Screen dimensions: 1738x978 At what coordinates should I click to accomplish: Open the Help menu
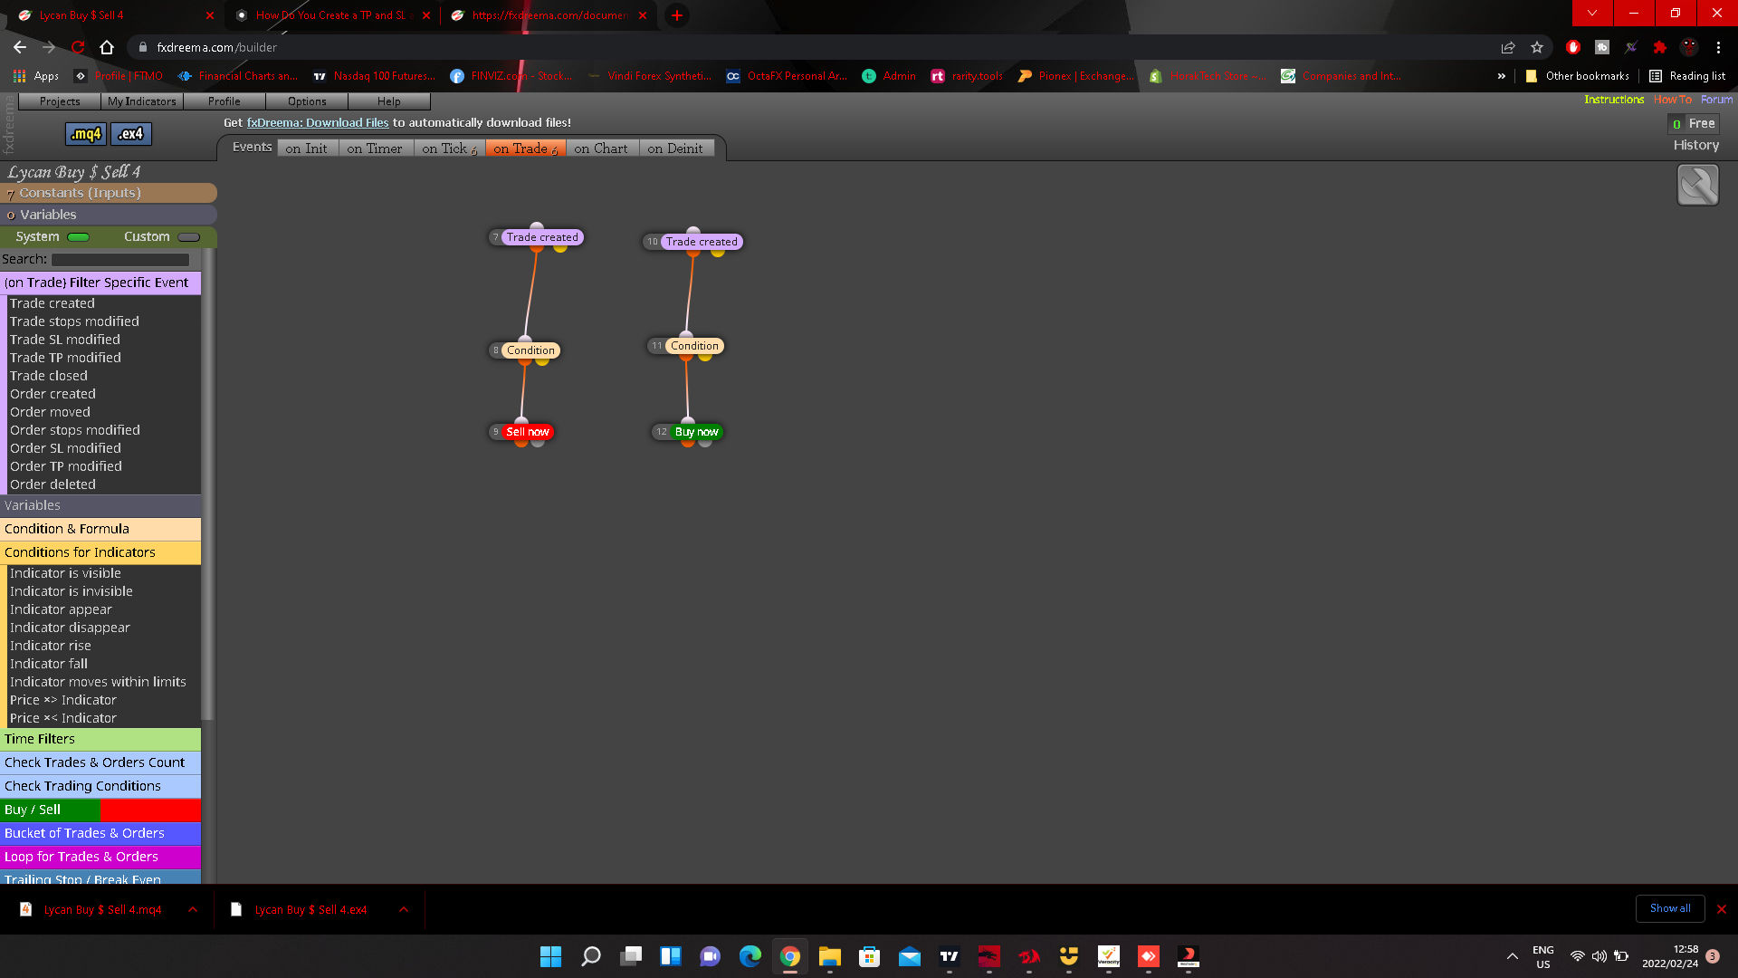pyautogui.click(x=389, y=101)
